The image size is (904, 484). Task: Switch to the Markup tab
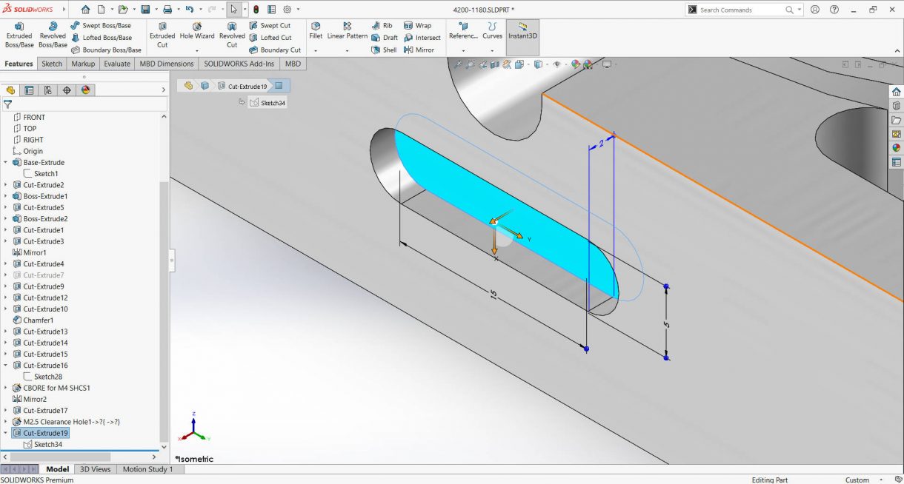[x=83, y=64]
